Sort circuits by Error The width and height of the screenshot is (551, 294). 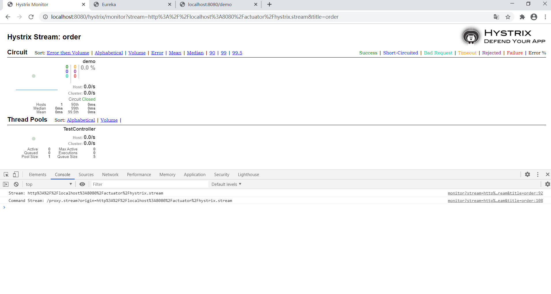click(157, 53)
